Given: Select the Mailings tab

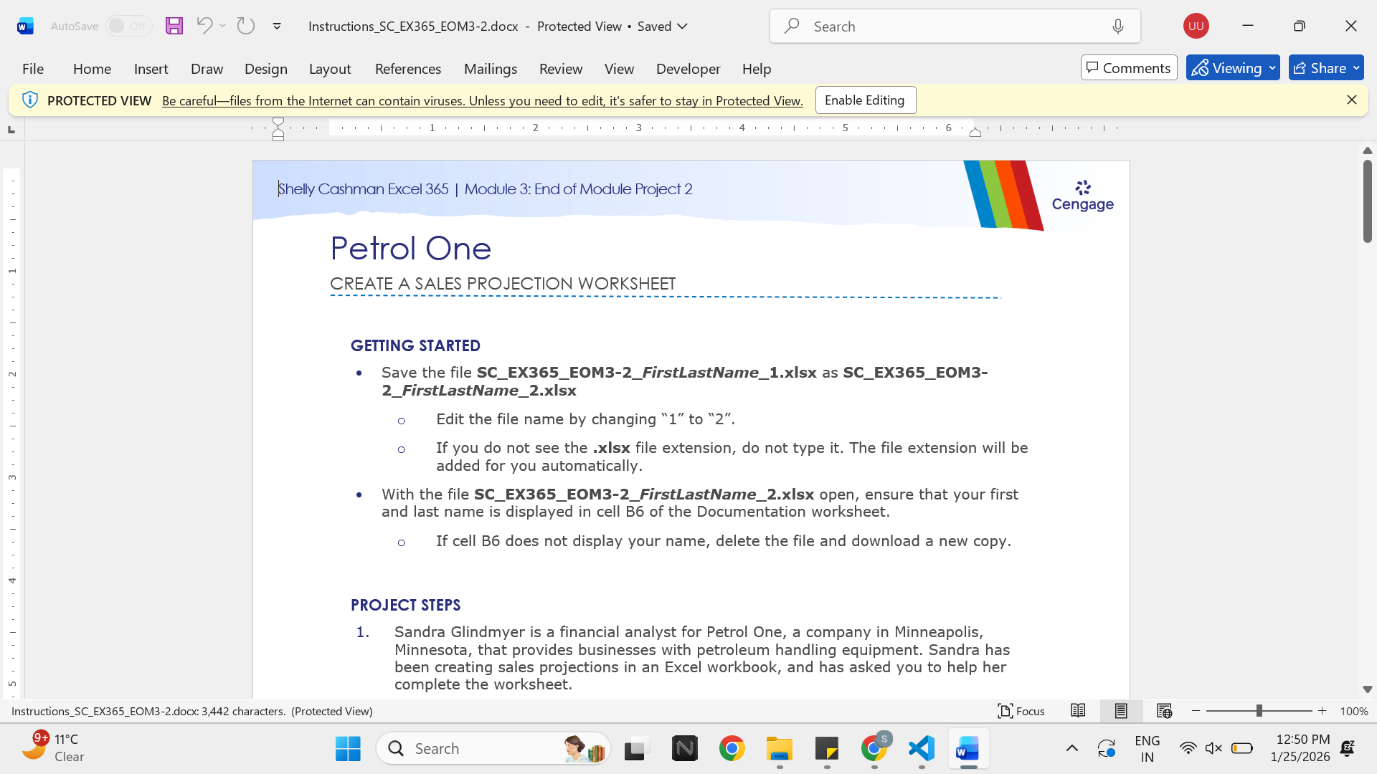Looking at the screenshot, I should click(491, 69).
